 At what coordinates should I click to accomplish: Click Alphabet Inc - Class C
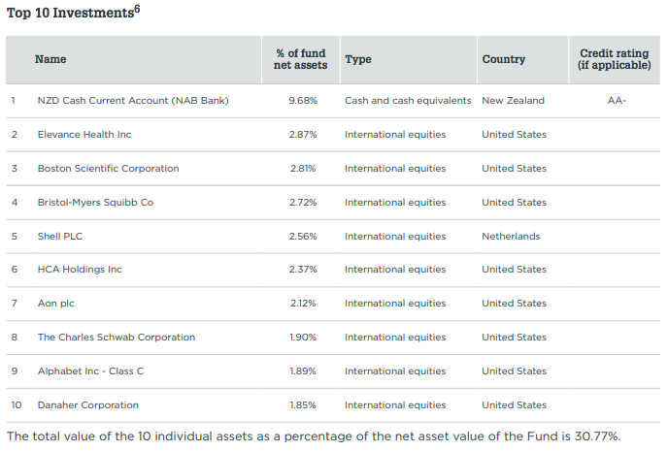[90, 371]
